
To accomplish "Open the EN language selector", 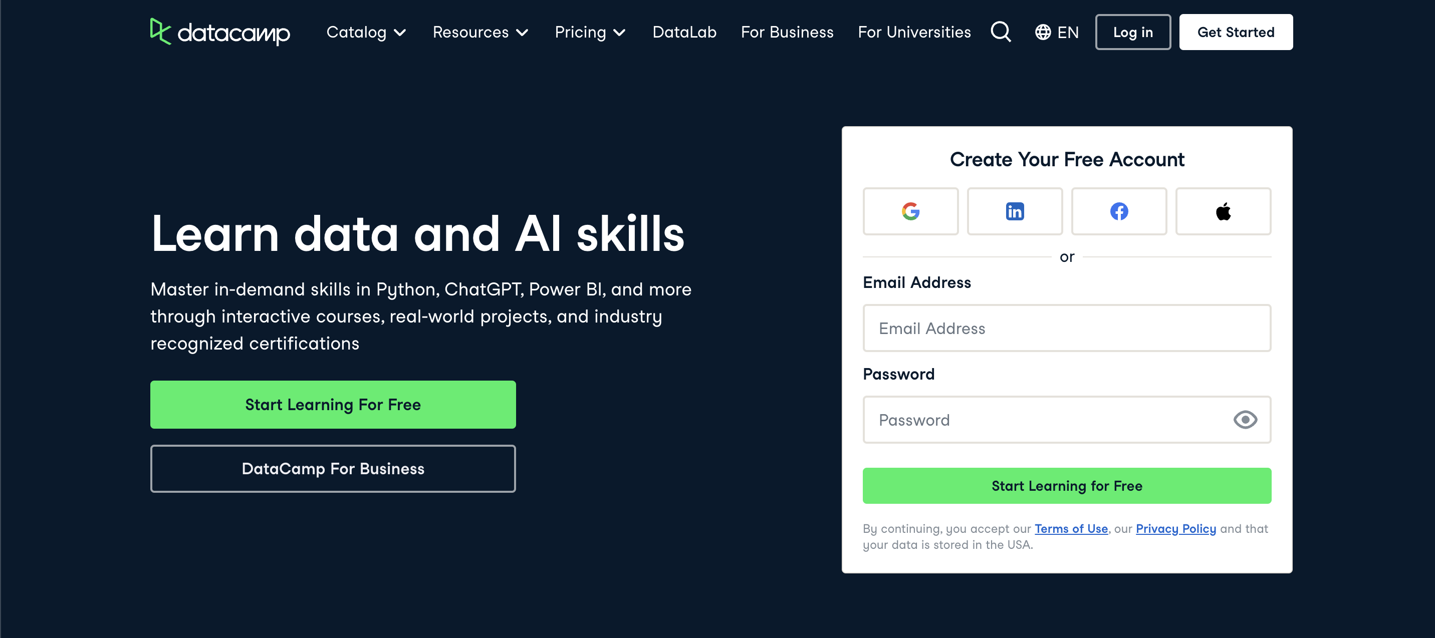I will tap(1057, 32).
